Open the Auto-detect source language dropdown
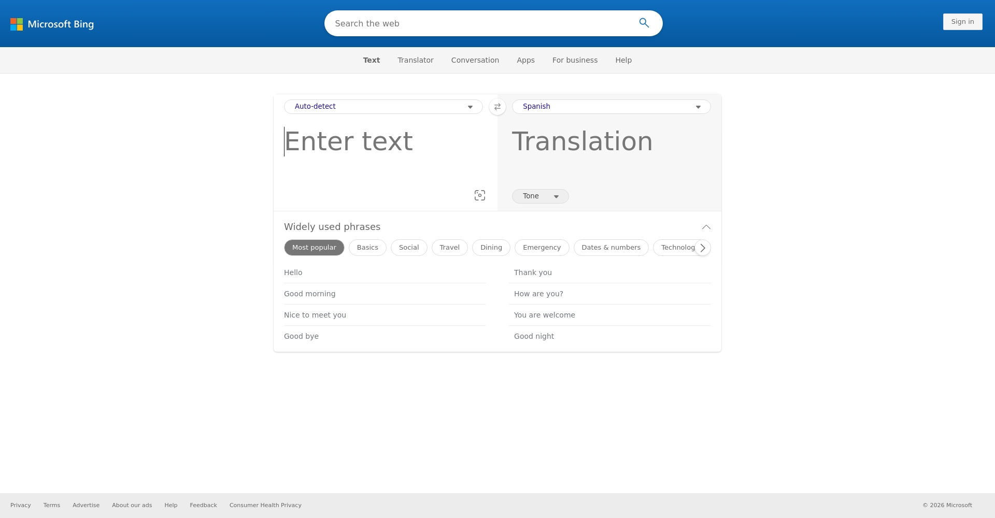The height and width of the screenshot is (518, 995). [x=383, y=107]
